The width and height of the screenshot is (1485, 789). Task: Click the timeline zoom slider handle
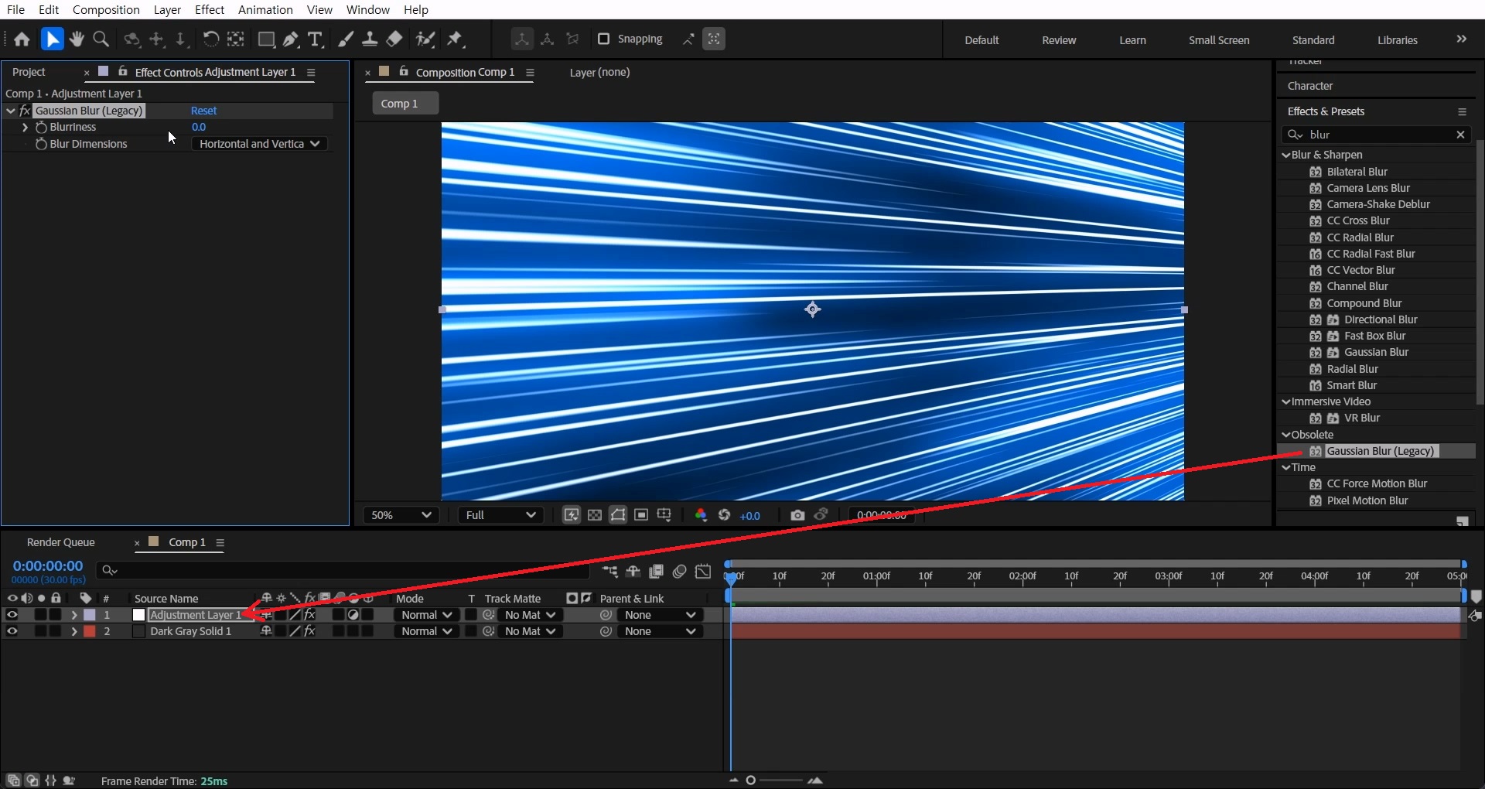click(750, 780)
